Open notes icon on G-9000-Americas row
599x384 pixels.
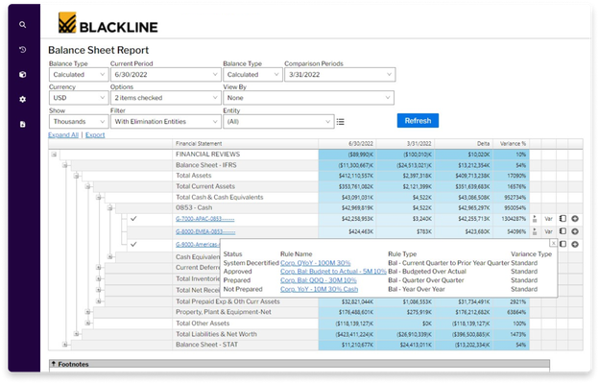563,244
